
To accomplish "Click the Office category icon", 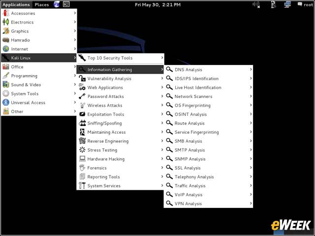I will [x=6, y=67].
